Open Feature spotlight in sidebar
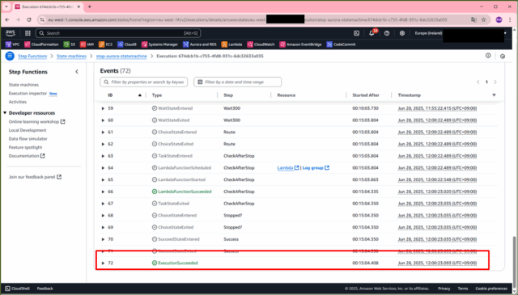Image resolution: width=518 pixels, height=295 pixels. coord(25,147)
